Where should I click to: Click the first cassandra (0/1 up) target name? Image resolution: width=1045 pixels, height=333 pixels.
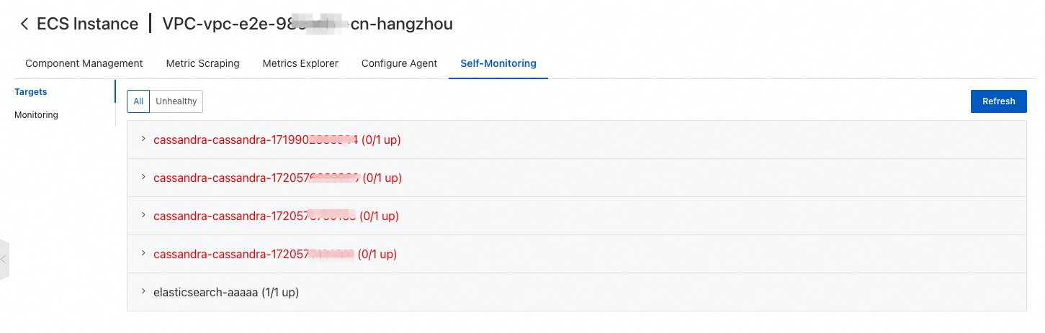pos(277,140)
